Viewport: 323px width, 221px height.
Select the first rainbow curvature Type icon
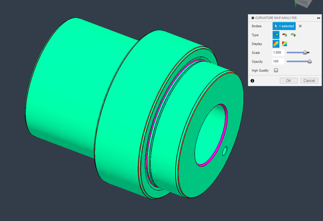click(x=276, y=35)
